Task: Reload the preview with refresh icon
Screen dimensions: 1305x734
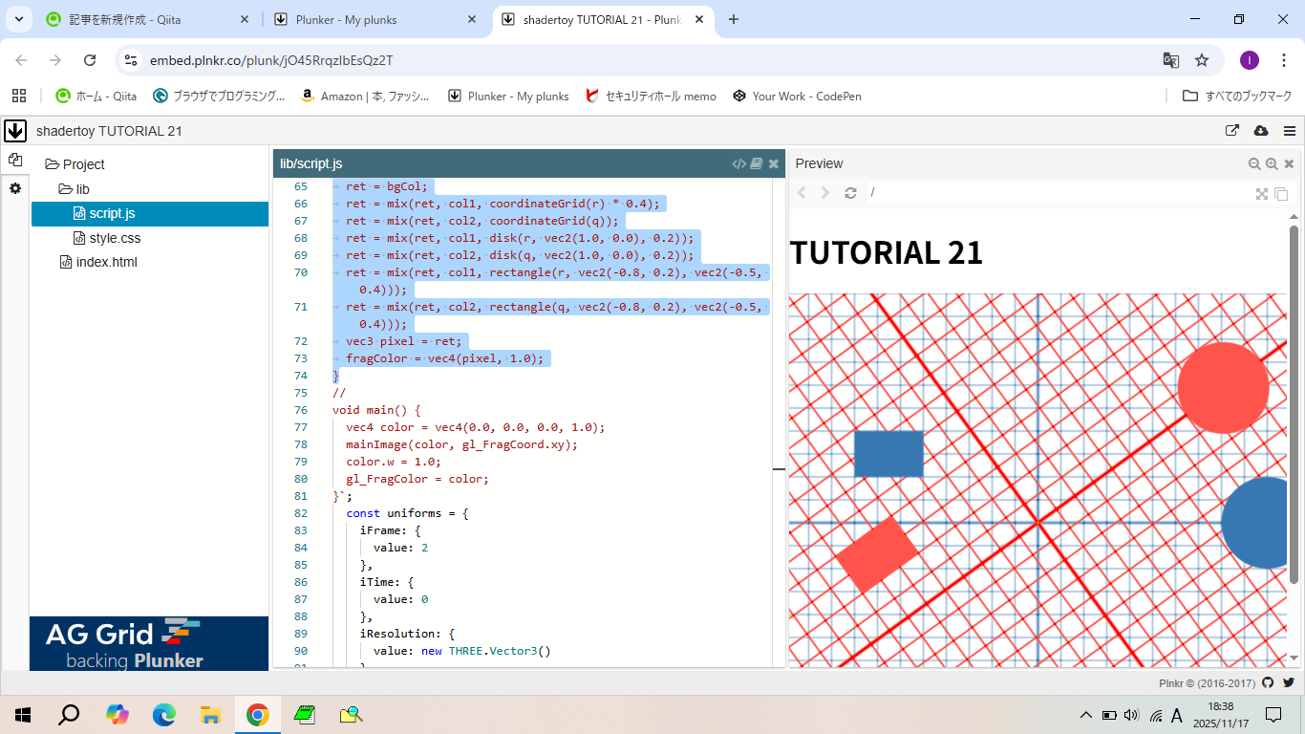Action: (x=850, y=193)
